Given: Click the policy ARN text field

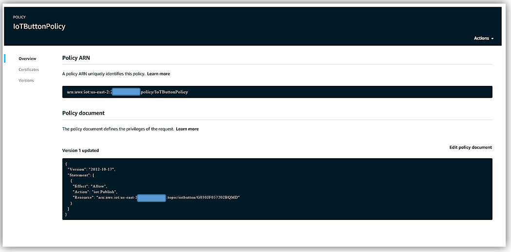Looking at the screenshot, I should pyautogui.click(x=277, y=92).
